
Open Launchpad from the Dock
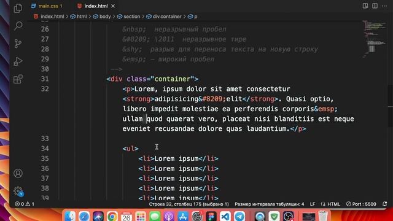(x=141, y=216)
